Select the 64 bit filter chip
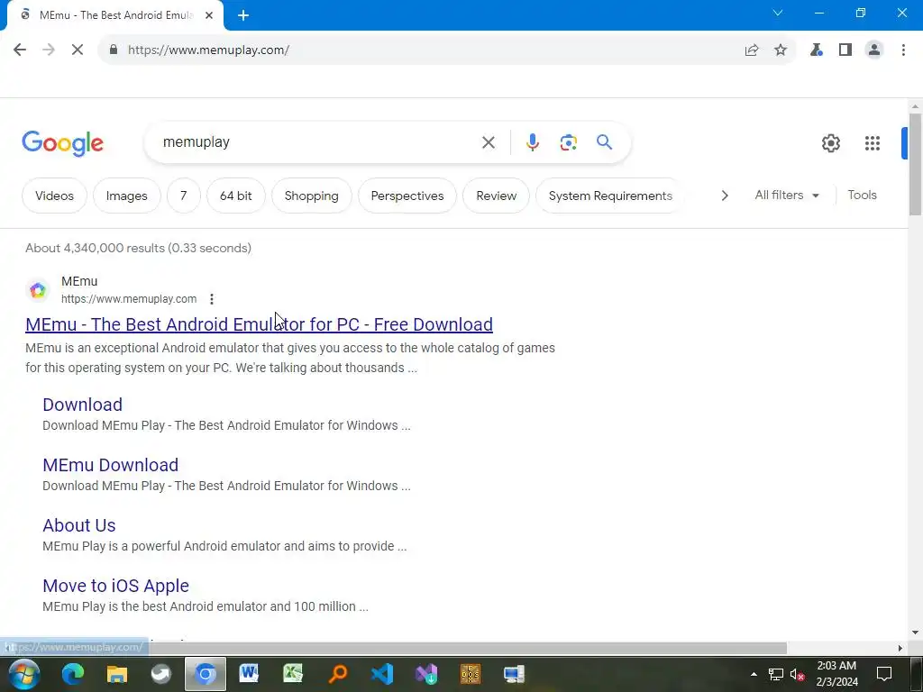Screen dimensions: 923x692 tap(235, 196)
